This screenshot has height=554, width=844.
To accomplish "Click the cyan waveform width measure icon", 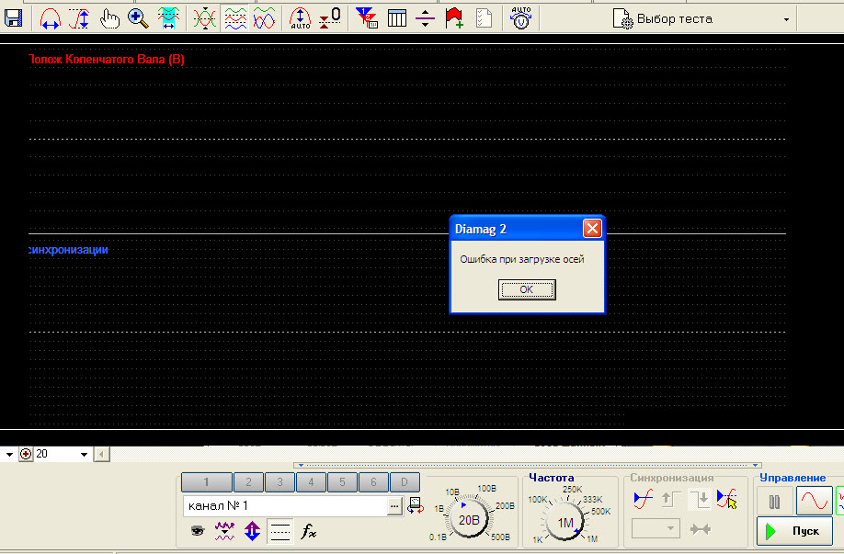I will 168,18.
